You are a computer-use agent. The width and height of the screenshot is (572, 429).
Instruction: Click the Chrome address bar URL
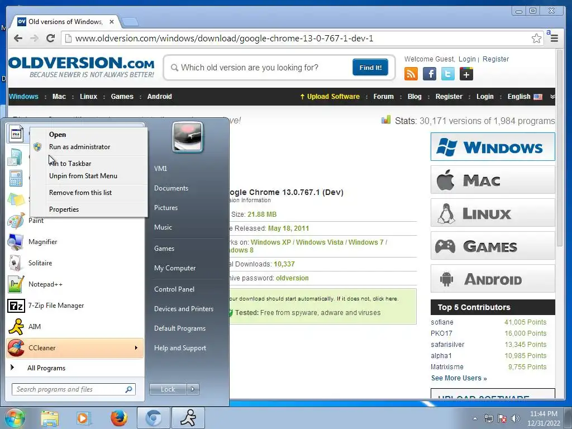[224, 39]
